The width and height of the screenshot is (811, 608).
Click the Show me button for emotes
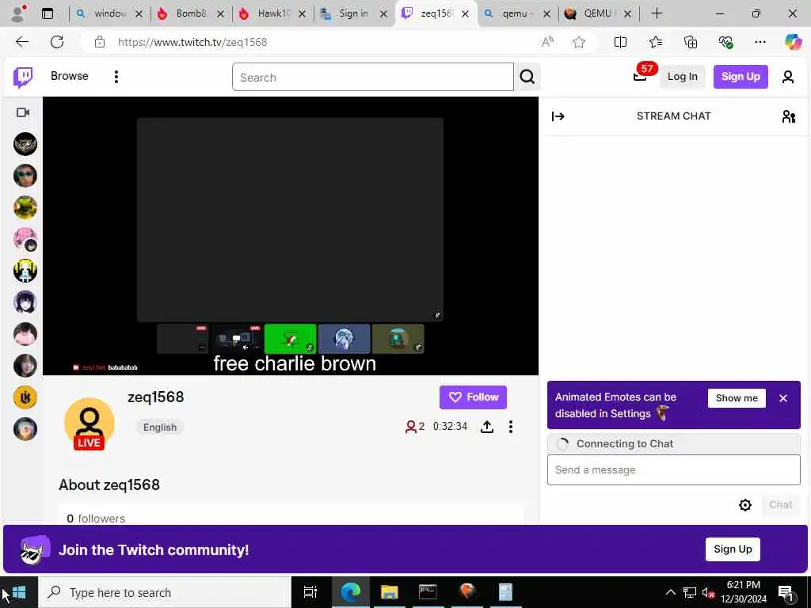737,398
